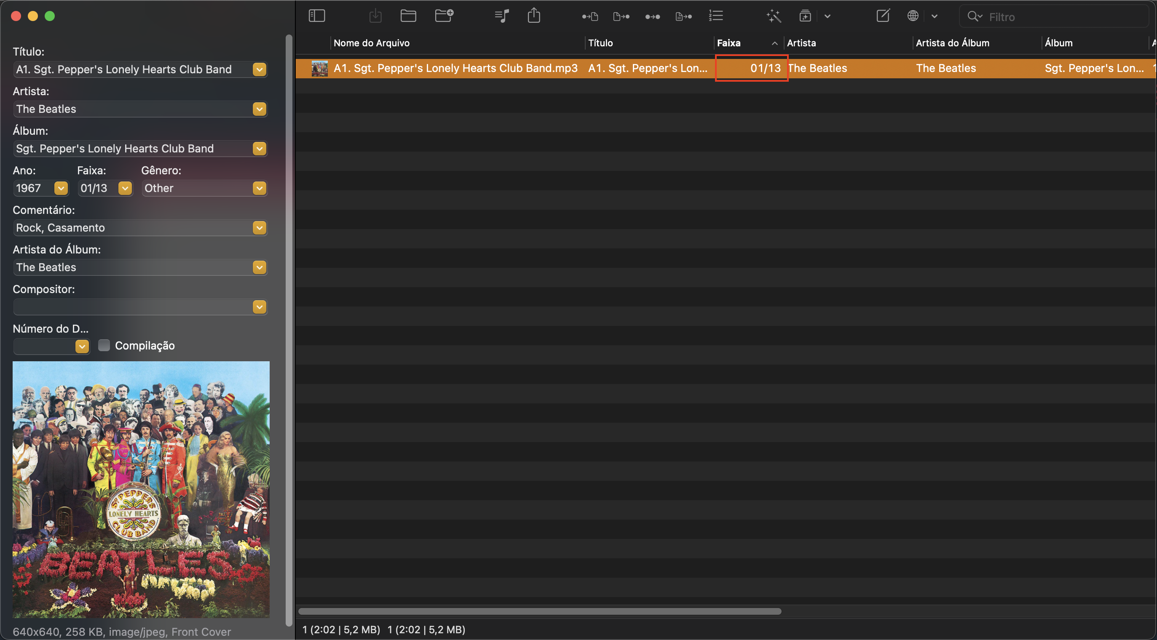Expand dropdown arrow next to globe icon
The width and height of the screenshot is (1157, 640).
point(934,16)
